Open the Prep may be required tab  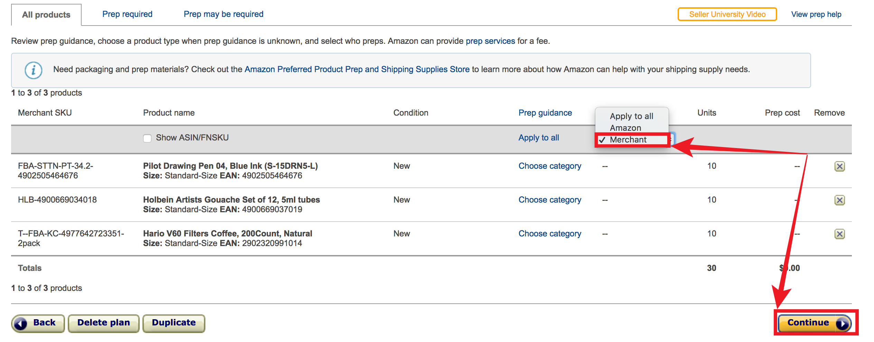223,14
